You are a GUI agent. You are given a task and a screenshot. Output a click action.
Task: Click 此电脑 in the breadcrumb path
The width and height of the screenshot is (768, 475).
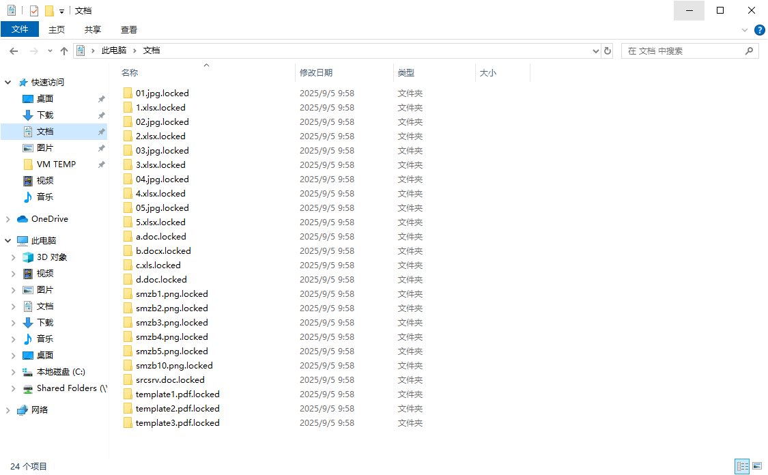114,51
